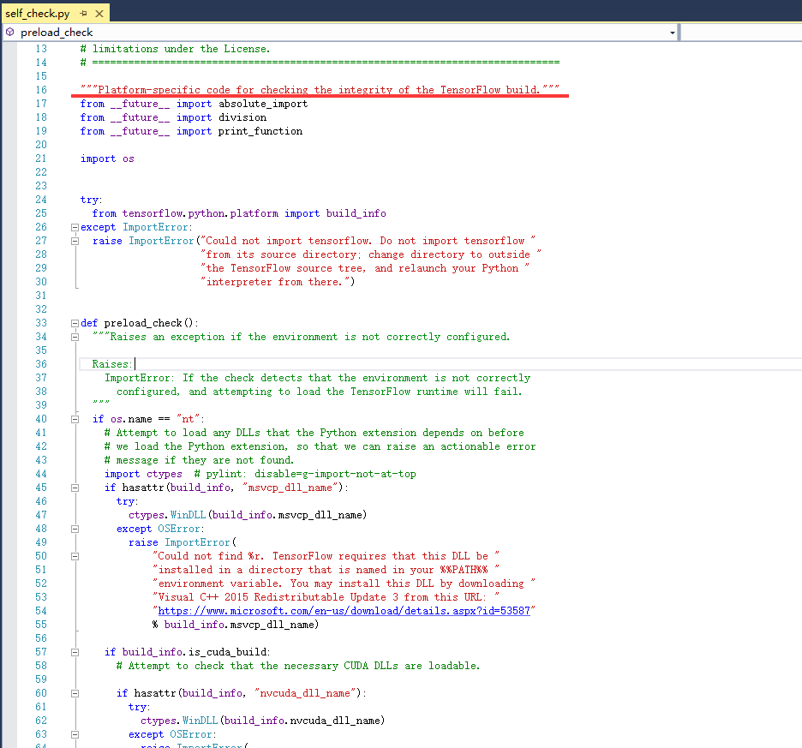Click the purple preload_check method icon
The image size is (802, 748).
(x=9, y=33)
